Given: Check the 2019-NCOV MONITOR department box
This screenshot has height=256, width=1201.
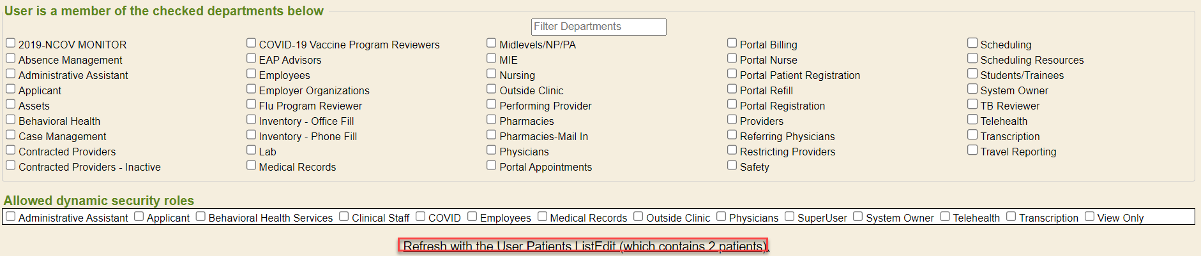Looking at the screenshot, I should [11, 43].
